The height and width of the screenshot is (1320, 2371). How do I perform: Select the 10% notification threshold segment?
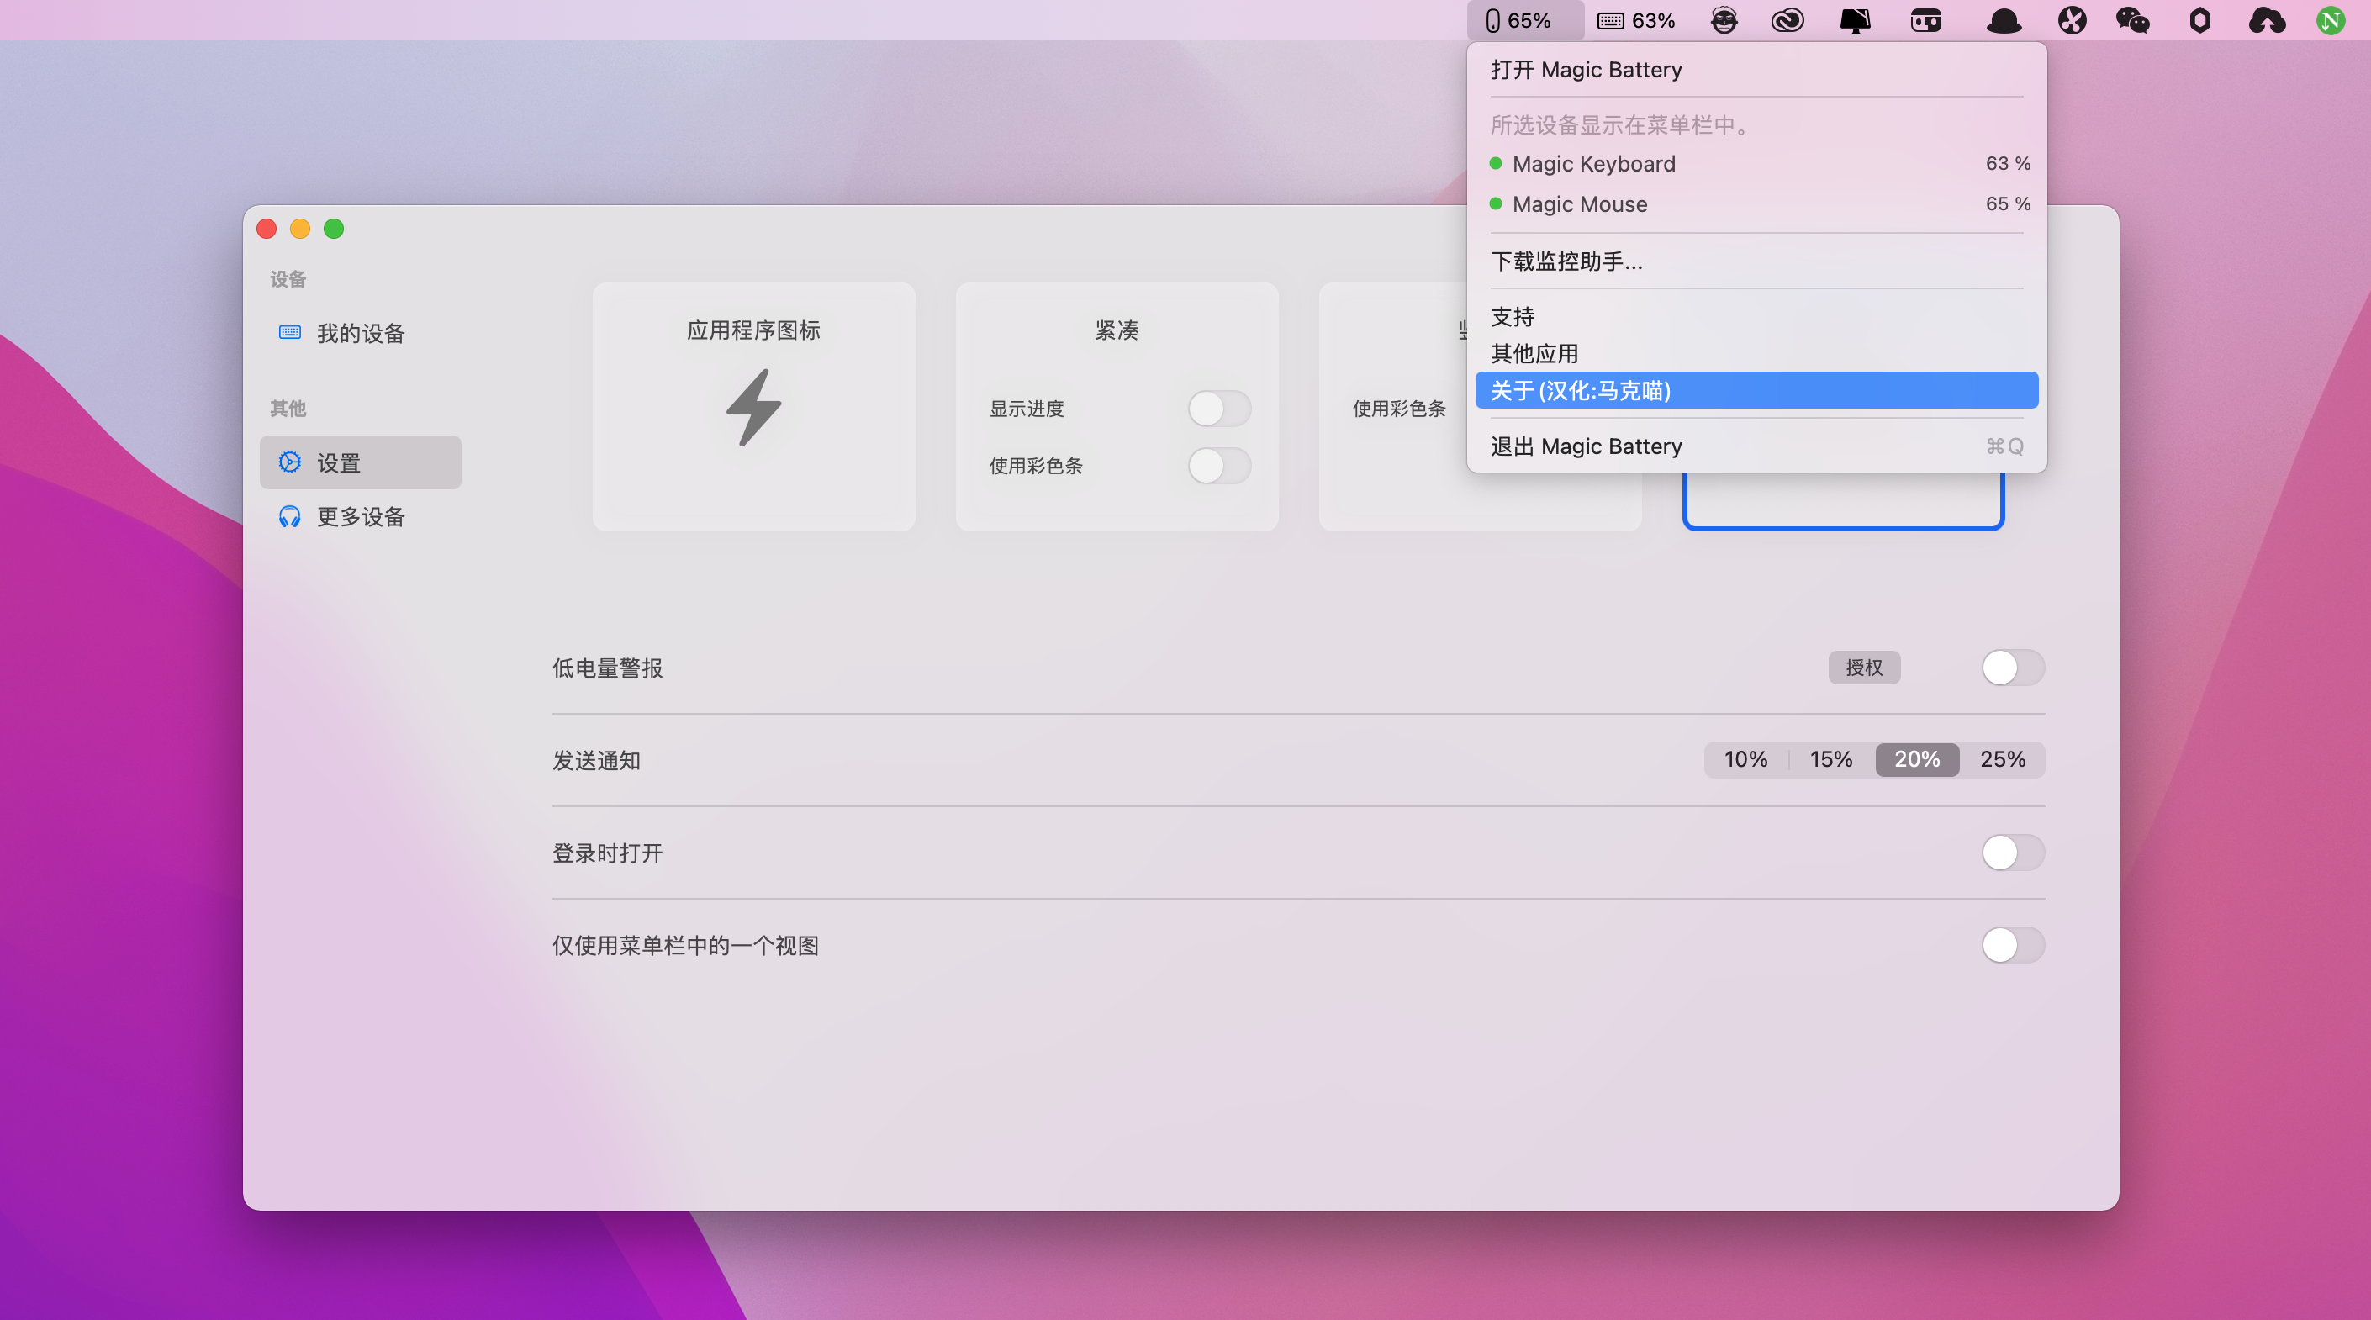click(1745, 759)
